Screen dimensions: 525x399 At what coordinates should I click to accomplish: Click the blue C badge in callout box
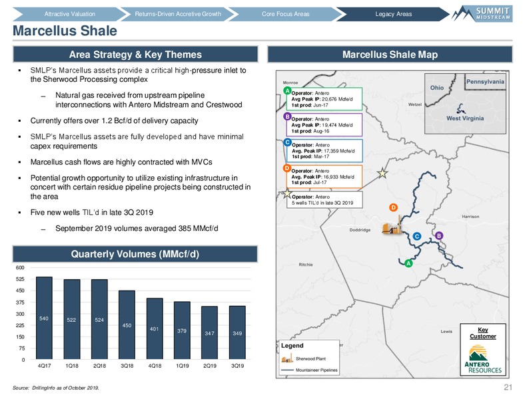click(287, 142)
